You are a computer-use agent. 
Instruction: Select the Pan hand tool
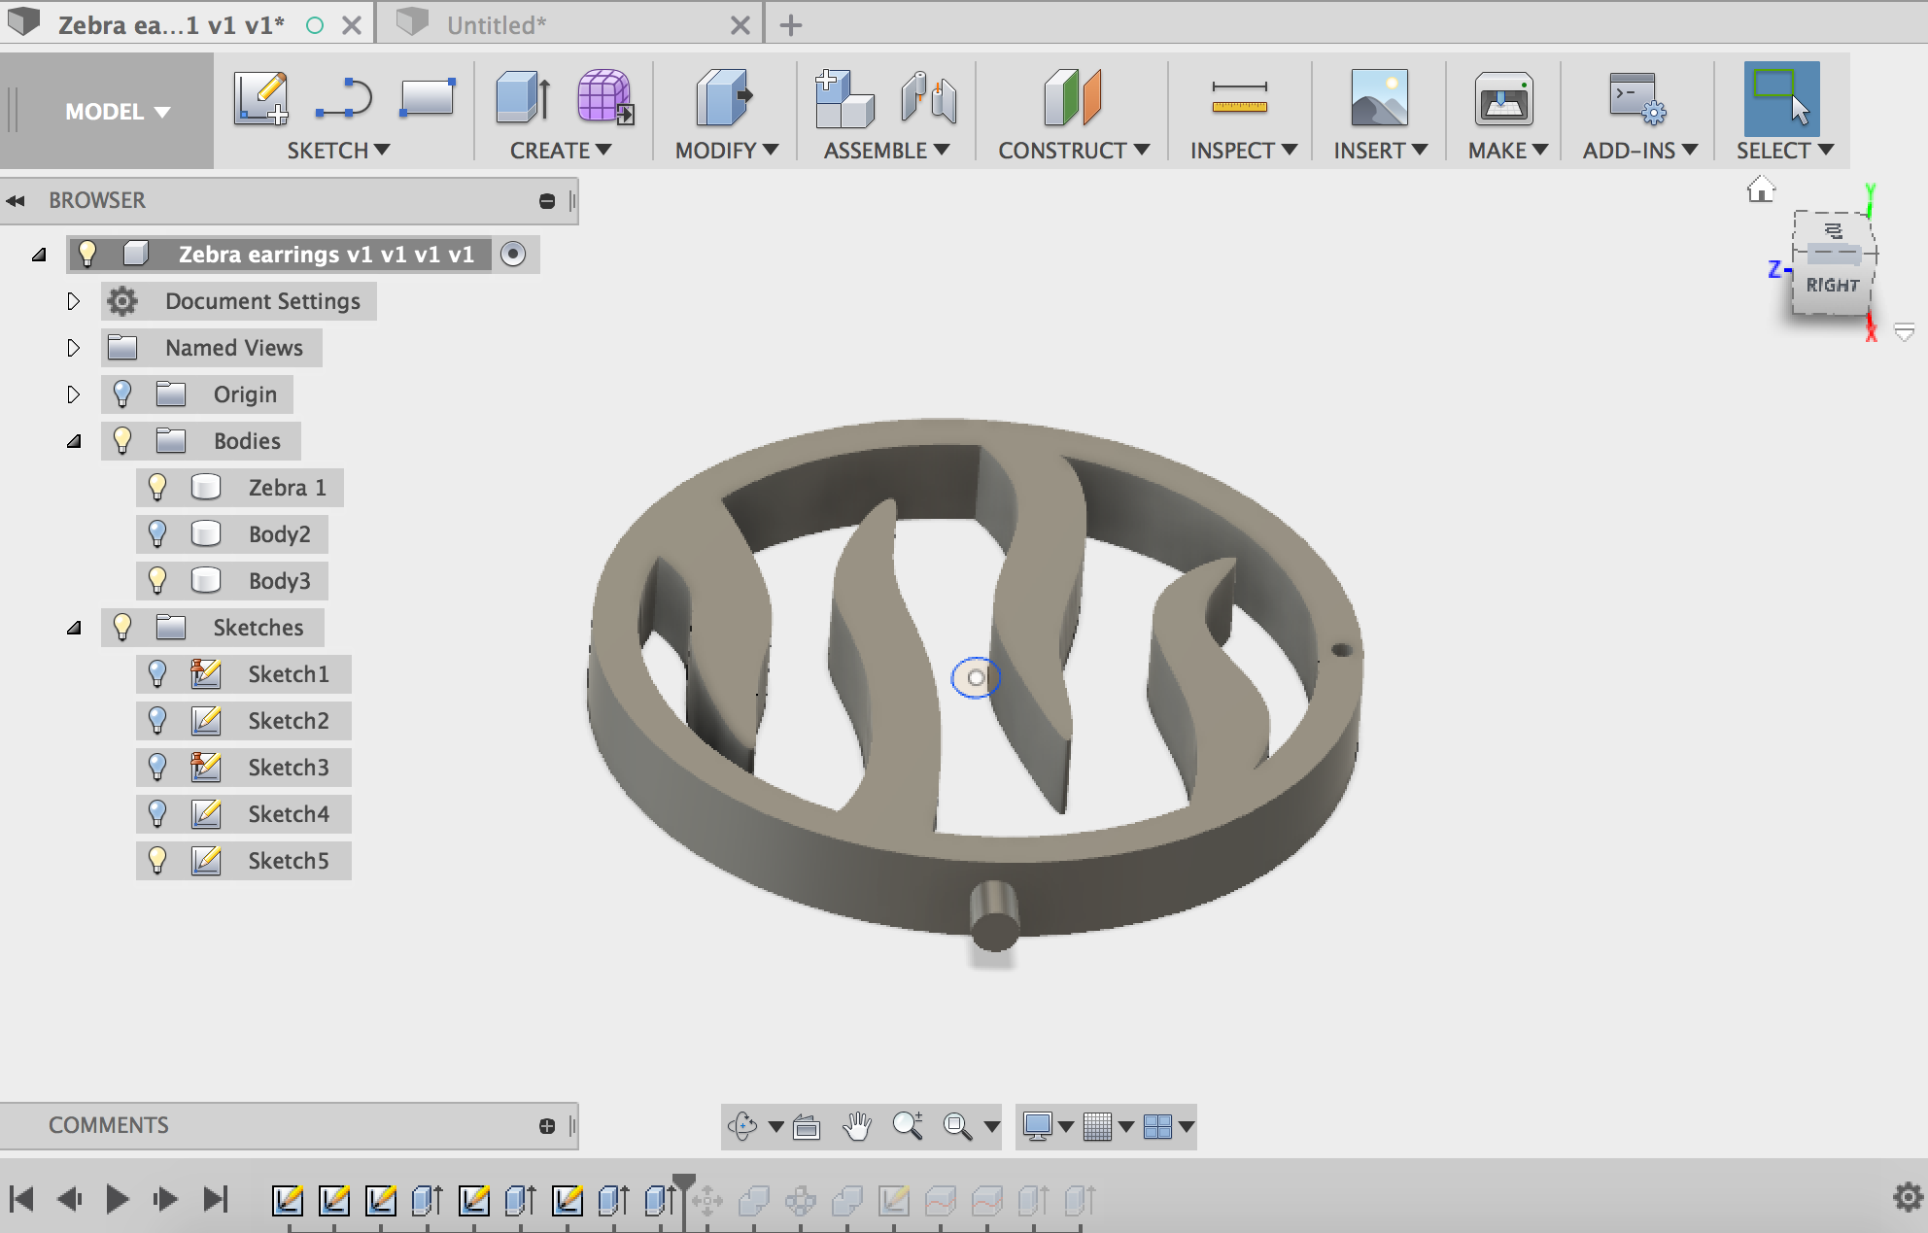[x=856, y=1126]
